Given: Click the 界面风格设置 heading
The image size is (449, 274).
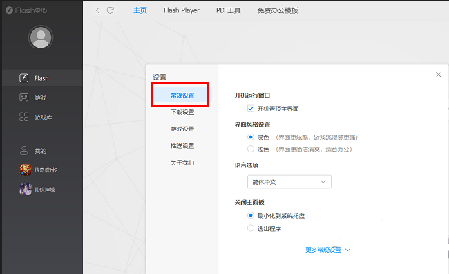Looking at the screenshot, I should point(252,125).
